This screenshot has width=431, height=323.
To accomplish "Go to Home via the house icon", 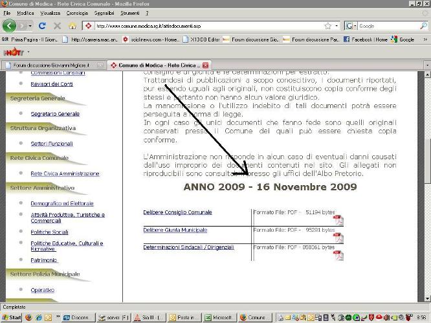I will 72,26.
